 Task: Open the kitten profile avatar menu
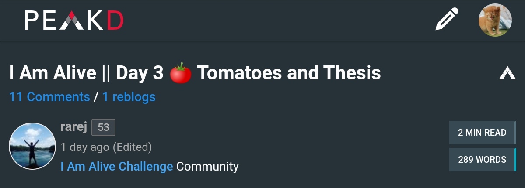pyautogui.click(x=495, y=20)
